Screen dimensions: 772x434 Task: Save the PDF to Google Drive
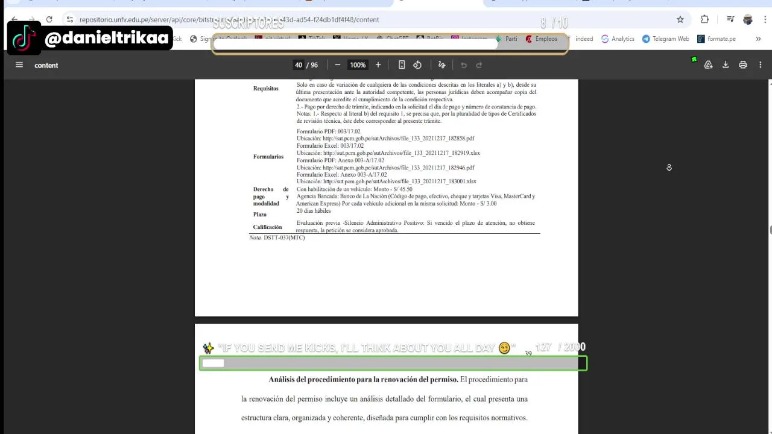[x=709, y=65]
